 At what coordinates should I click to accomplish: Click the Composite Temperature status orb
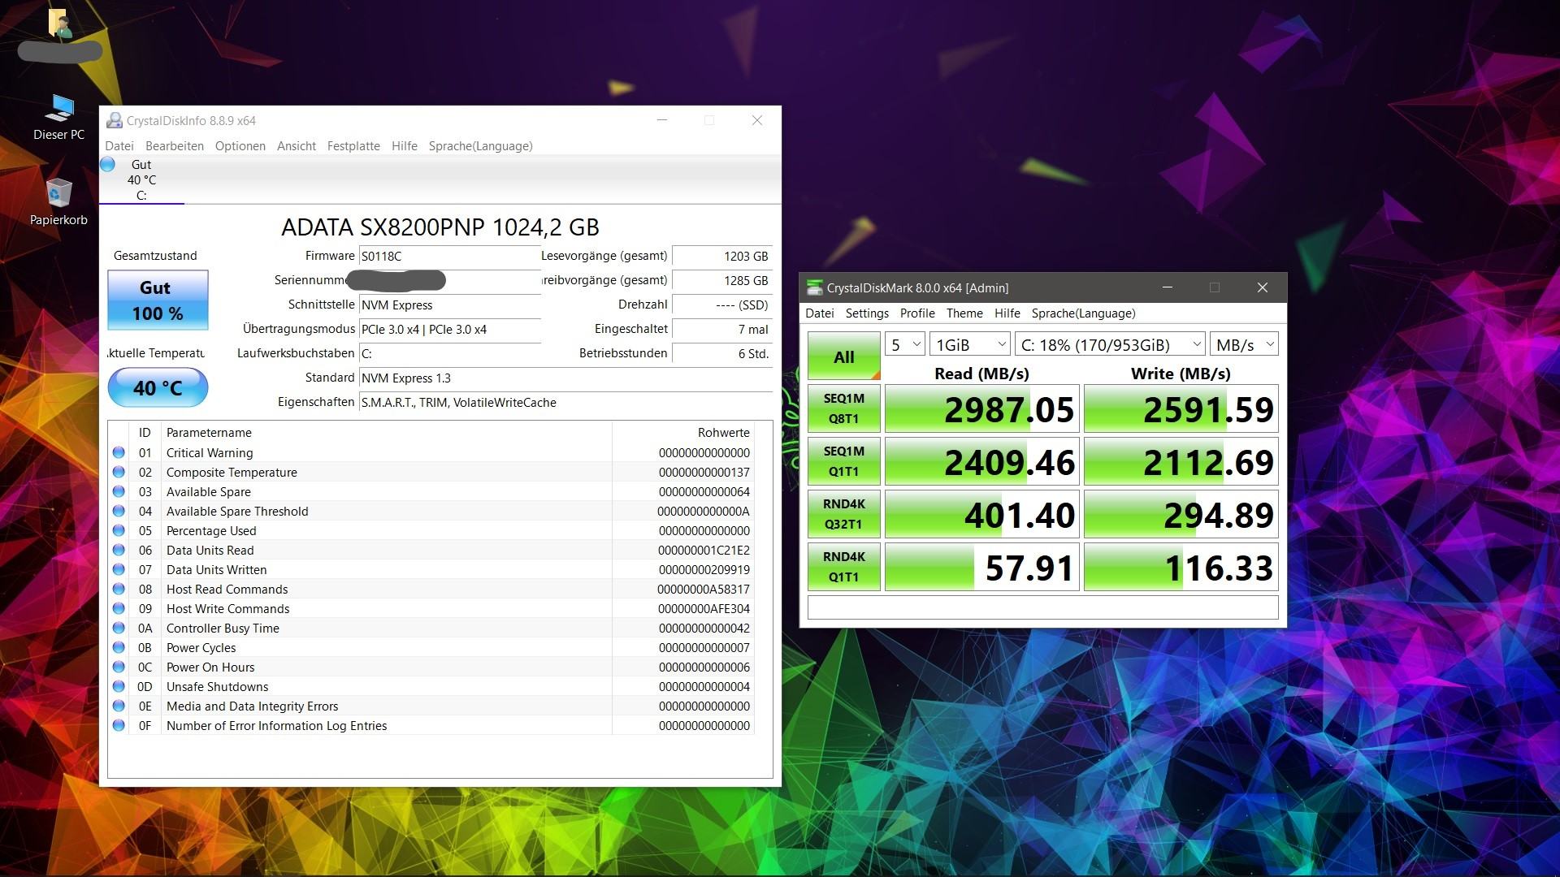(119, 472)
